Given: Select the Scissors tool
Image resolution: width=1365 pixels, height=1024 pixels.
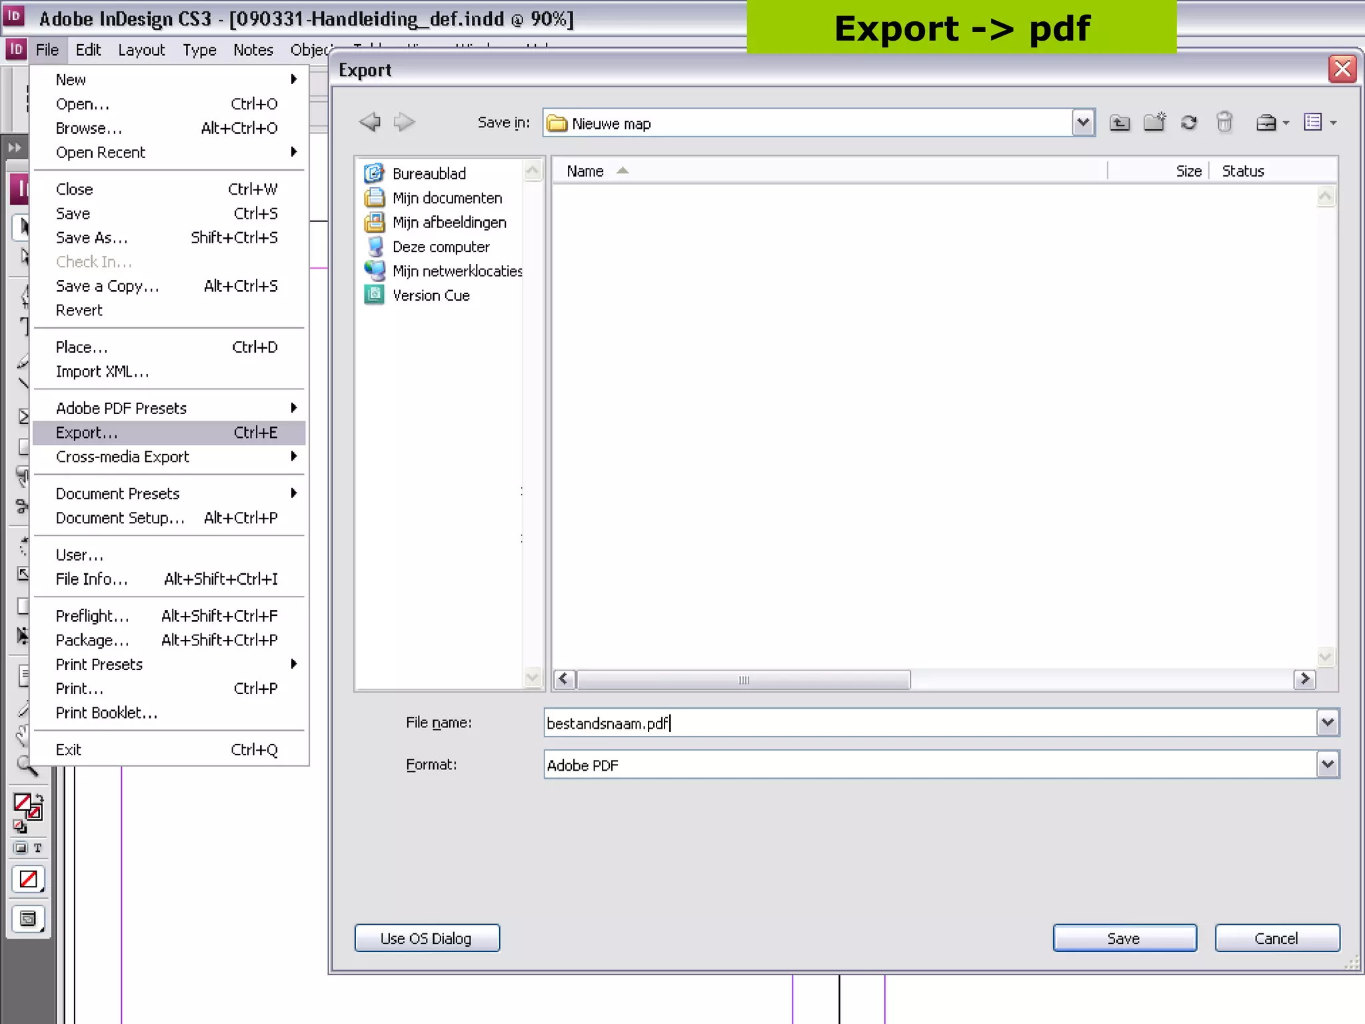Looking at the screenshot, I should click(23, 507).
